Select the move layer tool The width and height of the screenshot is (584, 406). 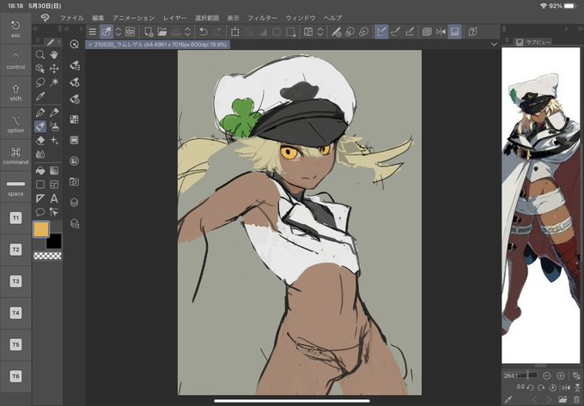pos(54,69)
